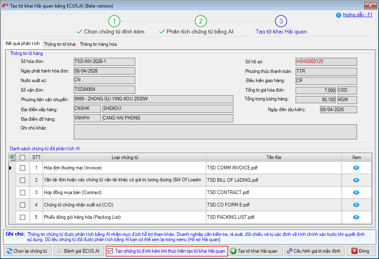Viewport: 379px width, 259px height.
Task: Click the blue help question mark icon
Action: [x=339, y=15]
